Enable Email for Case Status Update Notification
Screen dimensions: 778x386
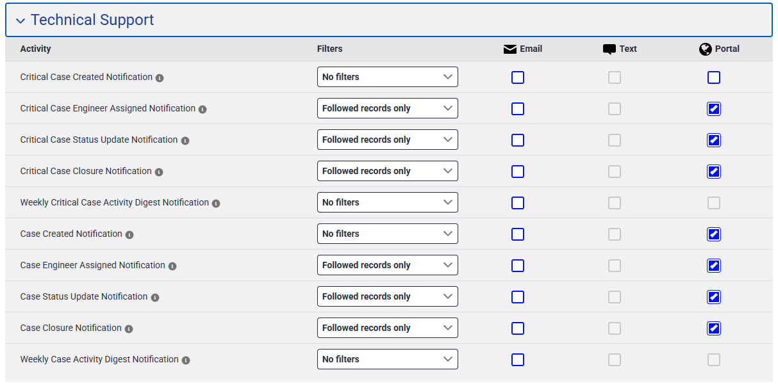(x=518, y=297)
